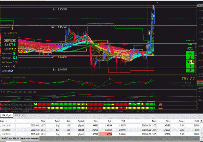Click the open price 1.44980
This screenshot has width=203, height=142.
(x=95, y=125)
